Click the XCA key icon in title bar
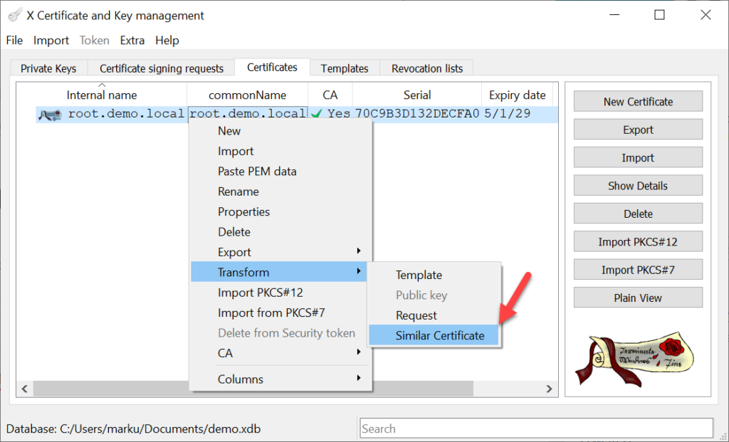The image size is (729, 442). tap(14, 15)
